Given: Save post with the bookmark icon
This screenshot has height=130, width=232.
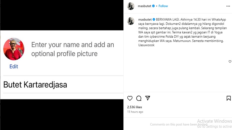Looking at the screenshot, I should pos(228,98).
